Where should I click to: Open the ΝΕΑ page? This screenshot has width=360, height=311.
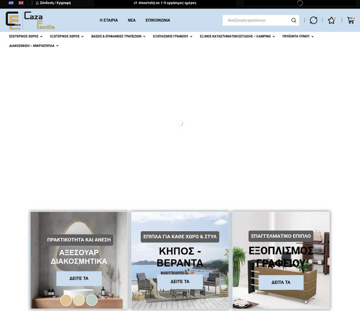point(131,20)
